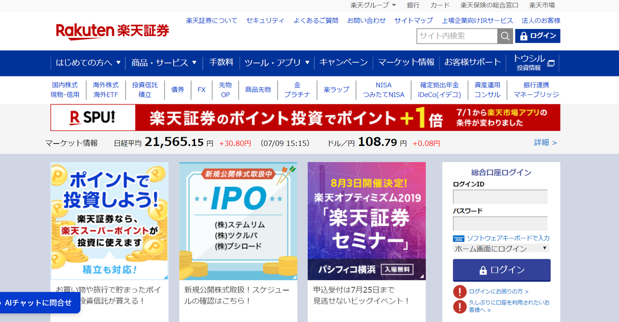Click the お問い合わせ link
619x322 pixels.
[367, 21]
